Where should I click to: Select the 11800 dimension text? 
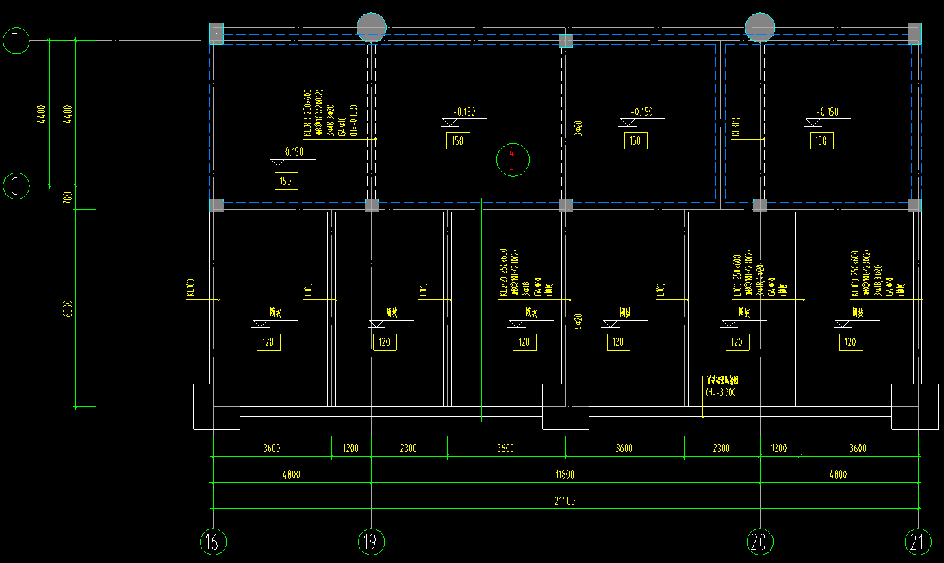click(564, 475)
